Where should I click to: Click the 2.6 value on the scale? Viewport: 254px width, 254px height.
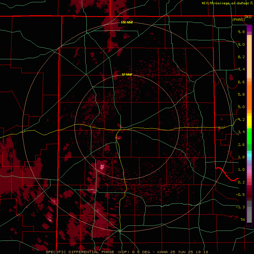pos(241,145)
